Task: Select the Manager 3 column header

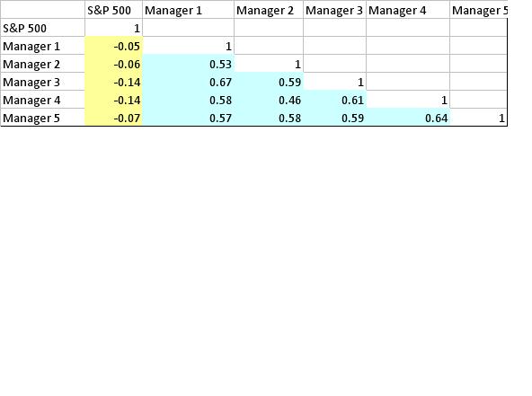Action: [x=335, y=10]
